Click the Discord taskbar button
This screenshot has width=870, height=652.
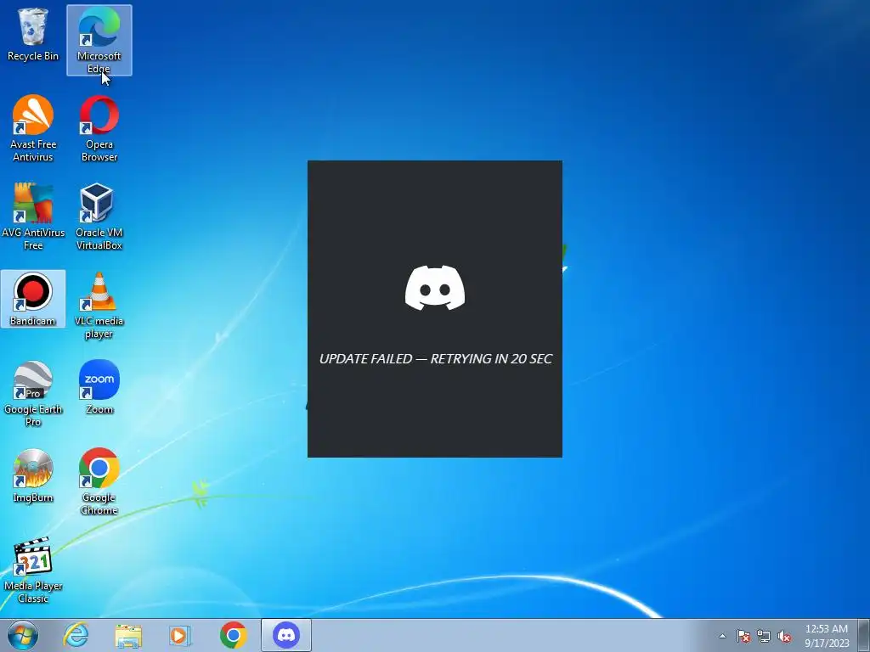[x=286, y=635]
